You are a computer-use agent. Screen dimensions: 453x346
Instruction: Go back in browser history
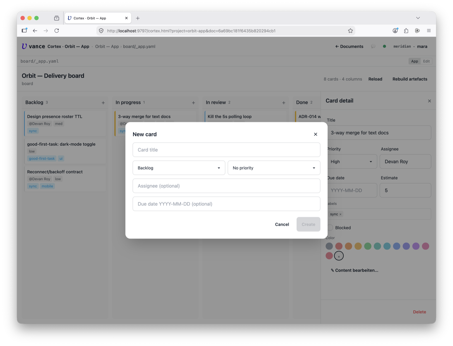[x=35, y=31]
